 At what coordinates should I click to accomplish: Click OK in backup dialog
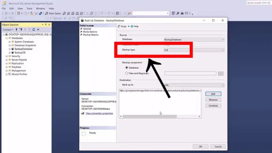200,147
